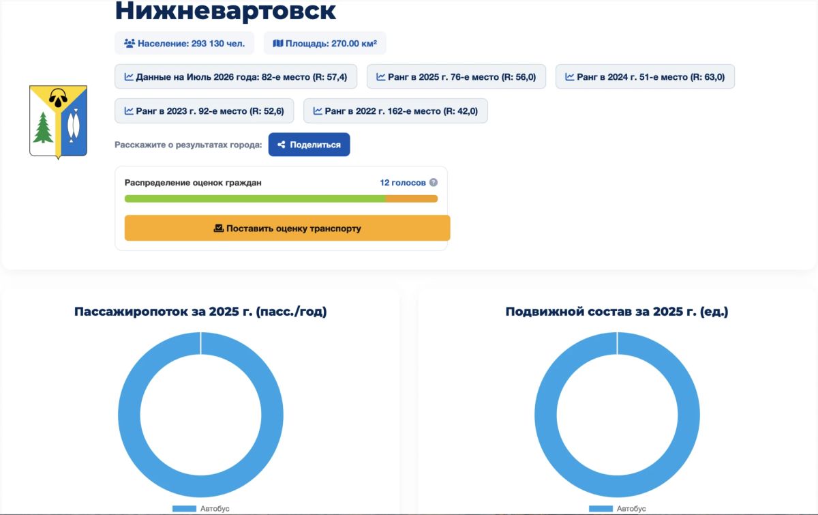Click Ранг в 2022 г. 162-е место badge

pyautogui.click(x=395, y=111)
